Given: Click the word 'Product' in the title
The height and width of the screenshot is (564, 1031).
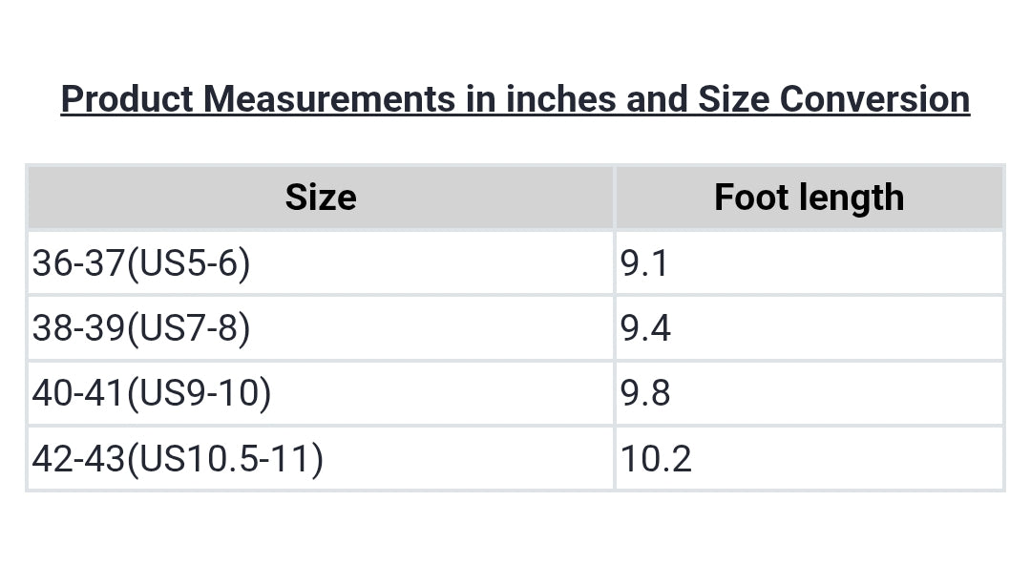Looking at the screenshot, I should 127,99.
